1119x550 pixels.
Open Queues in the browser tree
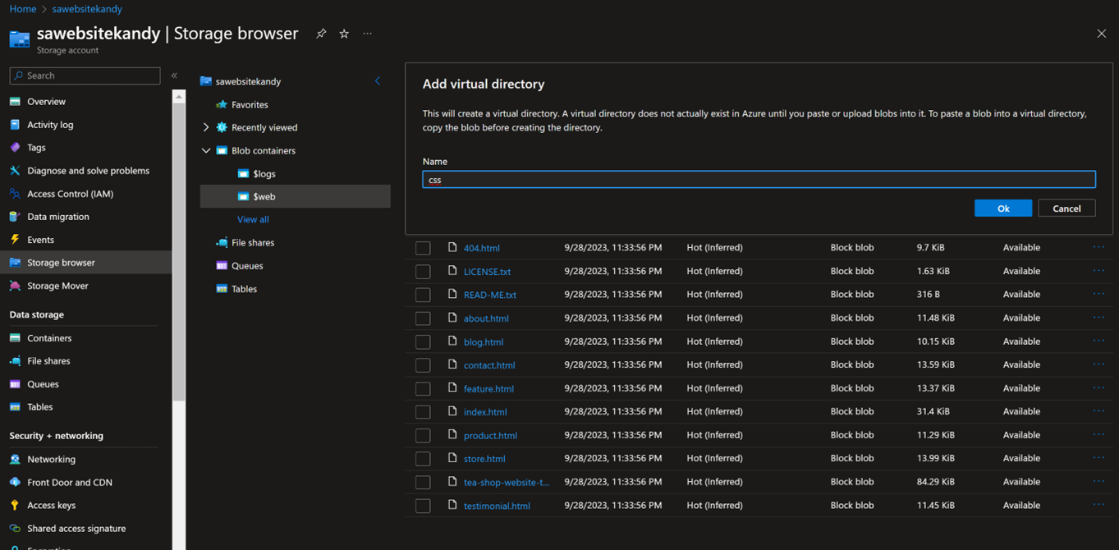pos(247,266)
